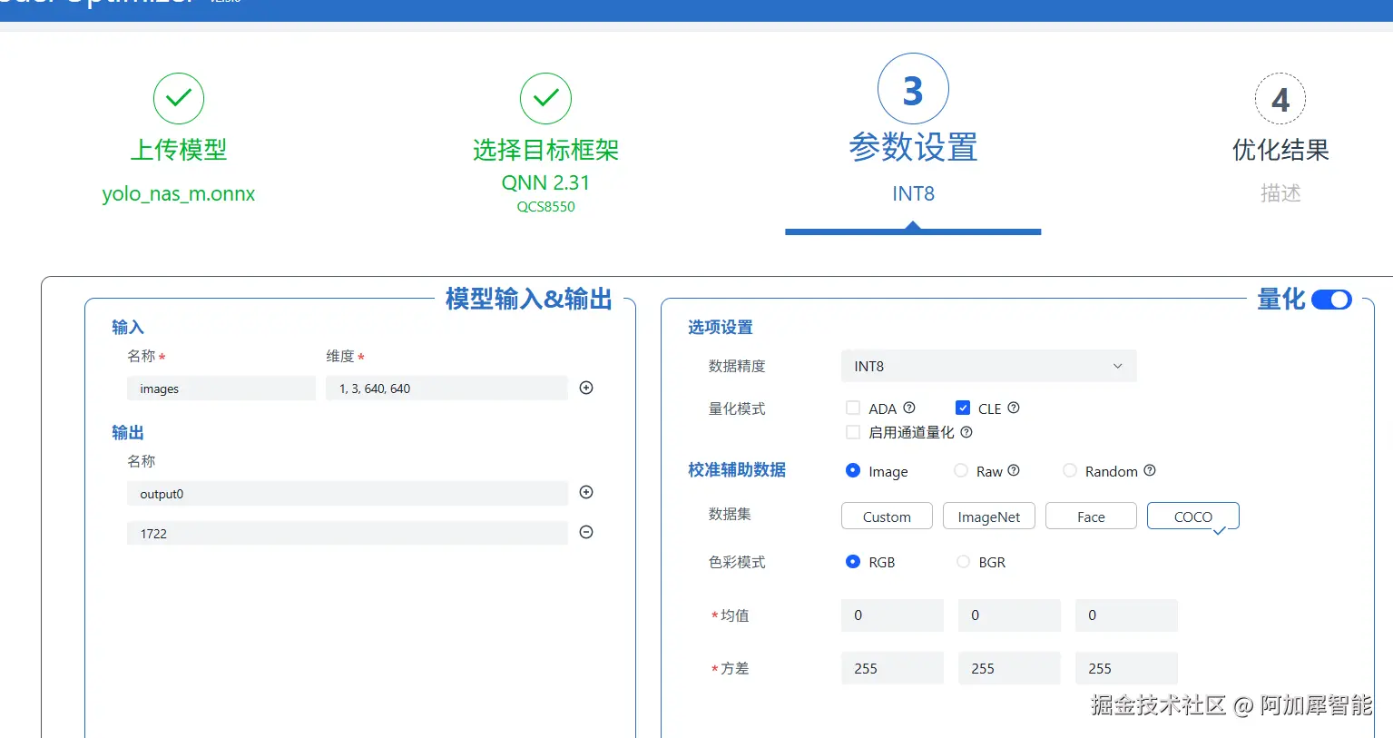Go to the 上传模型 step
Image resolution: width=1393 pixels, height=738 pixels.
tap(179, 150)
